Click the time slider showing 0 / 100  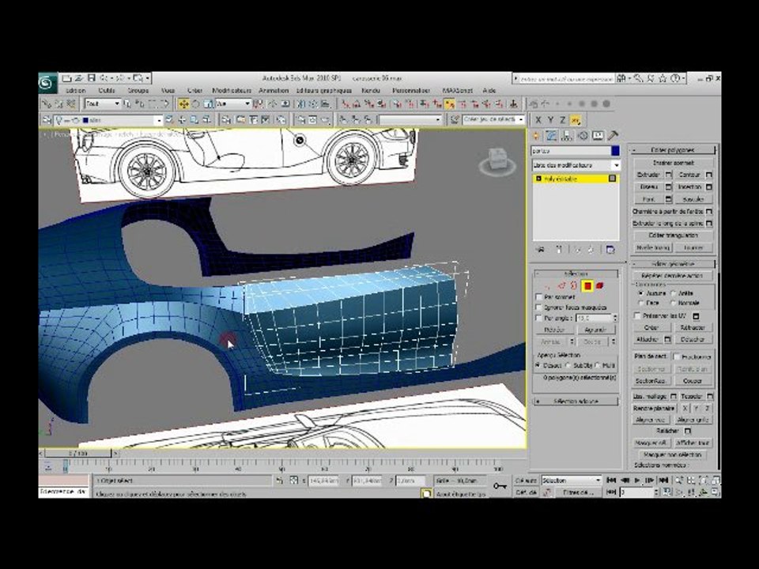point(78,454)
